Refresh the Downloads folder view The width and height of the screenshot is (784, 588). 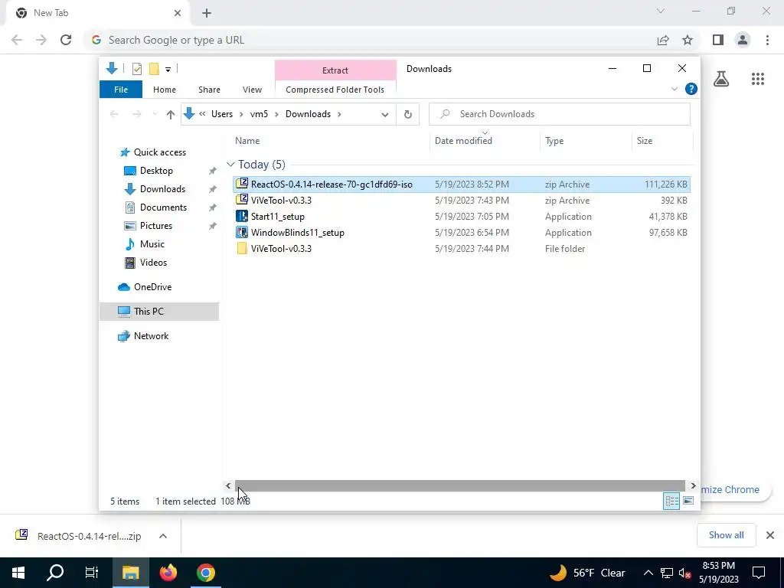pos(408,115)
